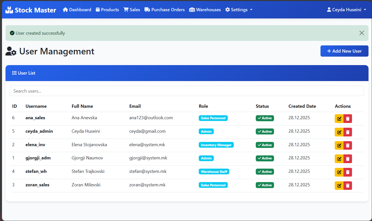Go to the Dashboard page
This screenshot has height=221, width=372.
77,10
